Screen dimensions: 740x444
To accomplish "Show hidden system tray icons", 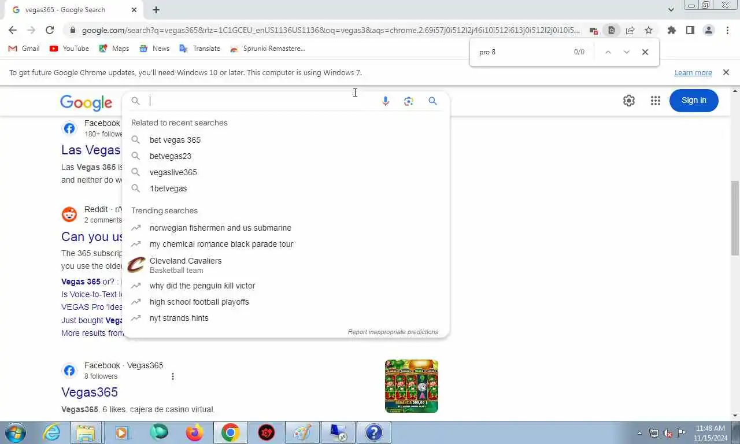I will click(x=639, y=433).
